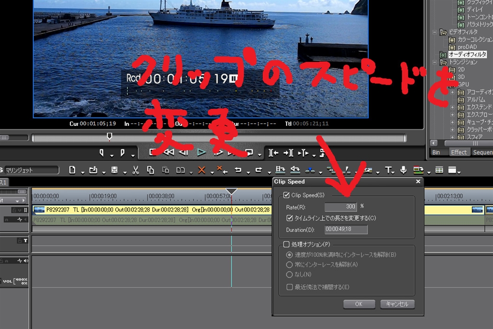Viewport: 493px width, 329px height.
Task: Click the Ripple Delete icon
Action: 222,170
